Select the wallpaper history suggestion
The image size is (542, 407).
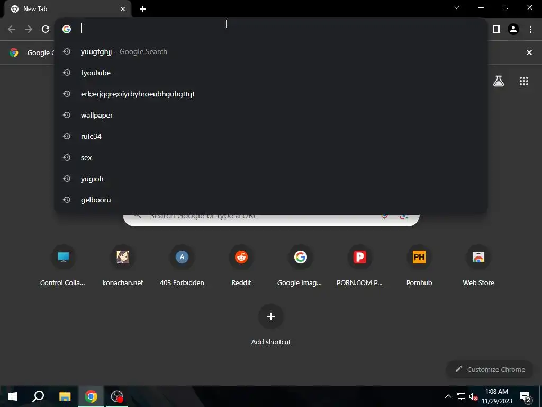tap(271, 115)
